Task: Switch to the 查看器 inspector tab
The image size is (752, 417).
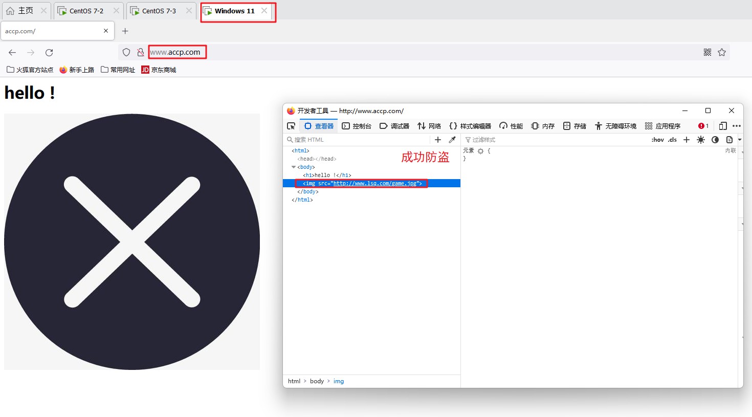Action: pos(319,126)
